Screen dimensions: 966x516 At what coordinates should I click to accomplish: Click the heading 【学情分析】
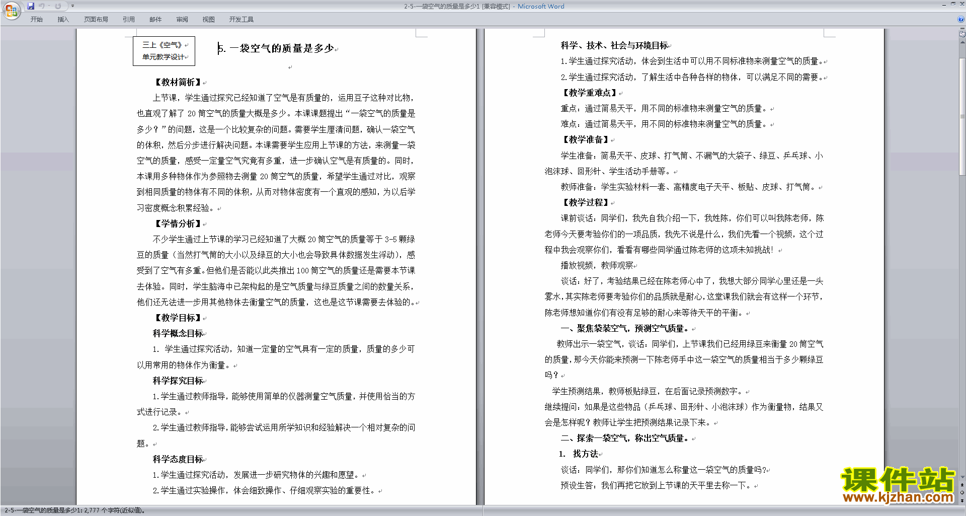tap(178, 224)
